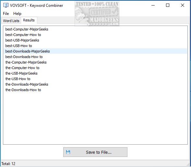Maximize the Keyword Combiner window

pyautogui.click(x=168, y=5)
